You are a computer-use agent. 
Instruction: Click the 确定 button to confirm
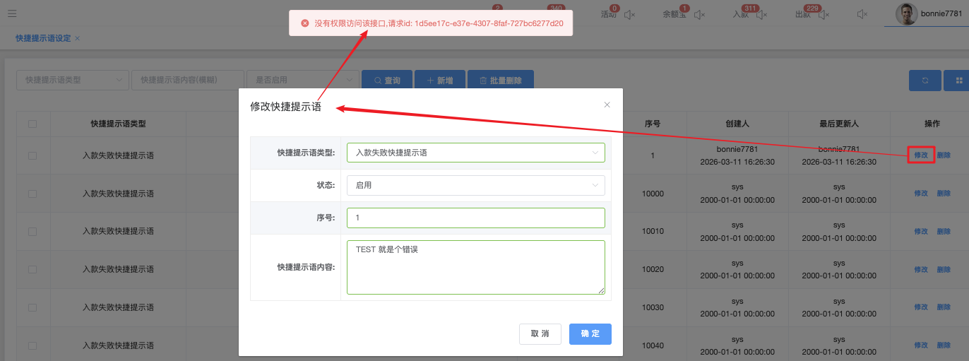(x=590, y=333)
